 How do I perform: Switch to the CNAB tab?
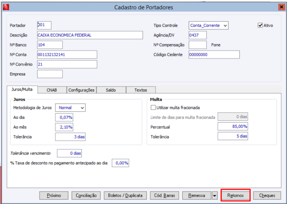pos(52,90)
